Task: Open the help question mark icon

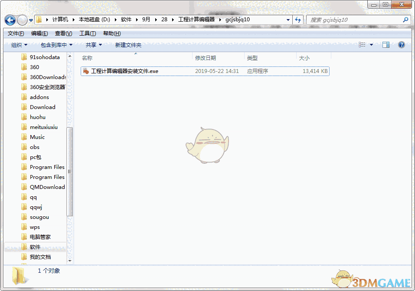Action: click(x=401, y=44)
